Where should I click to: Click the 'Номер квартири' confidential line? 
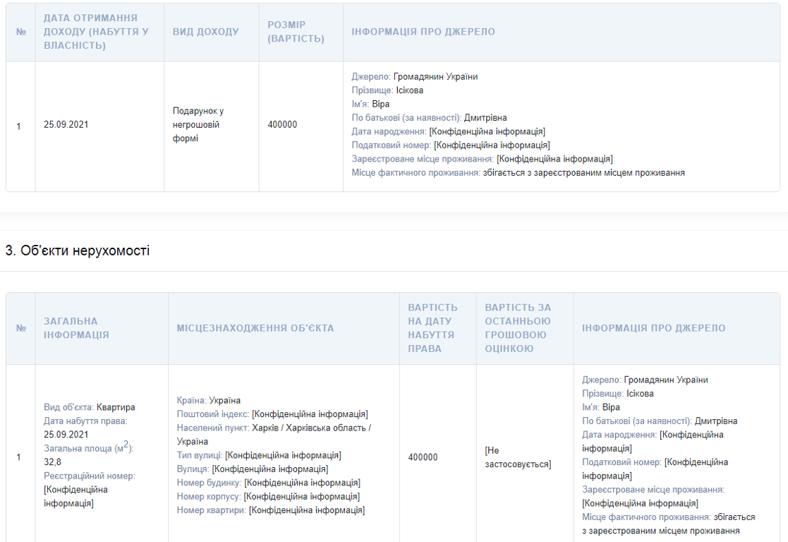271,510
